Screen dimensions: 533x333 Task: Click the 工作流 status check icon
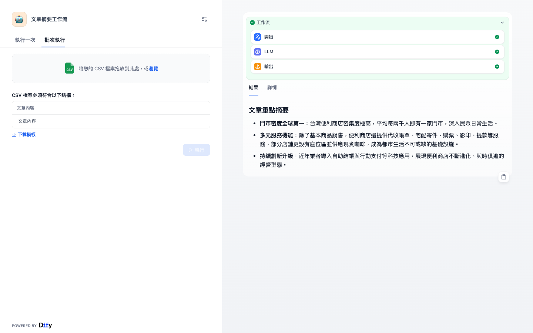click(x=252, y=23)
